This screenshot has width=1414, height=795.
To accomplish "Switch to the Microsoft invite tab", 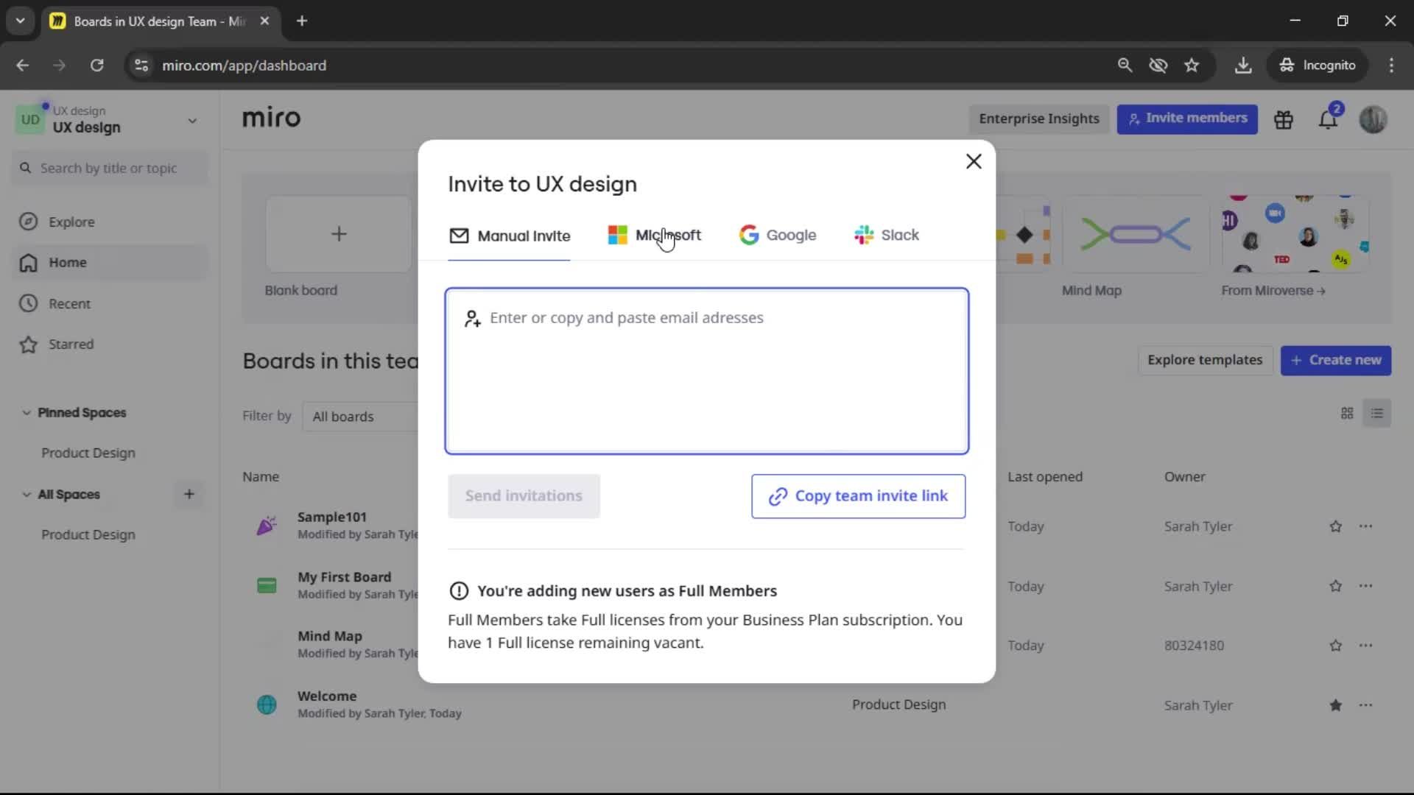I will tap(655, 236).
